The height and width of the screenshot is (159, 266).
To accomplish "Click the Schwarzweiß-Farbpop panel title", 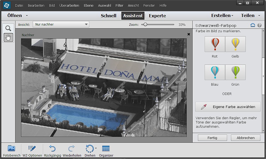I will pos(216,26).
